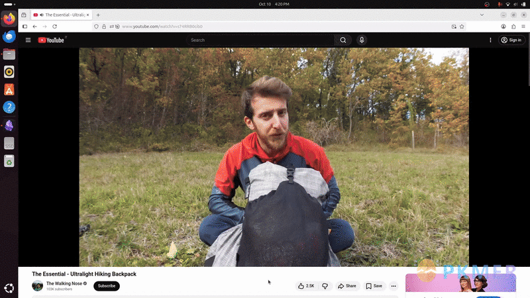The image size is (530, 298).
Task: Save the video to a playlist
Action: coord(374,286)
